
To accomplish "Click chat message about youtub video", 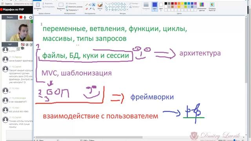I will (x=19, y=111).
